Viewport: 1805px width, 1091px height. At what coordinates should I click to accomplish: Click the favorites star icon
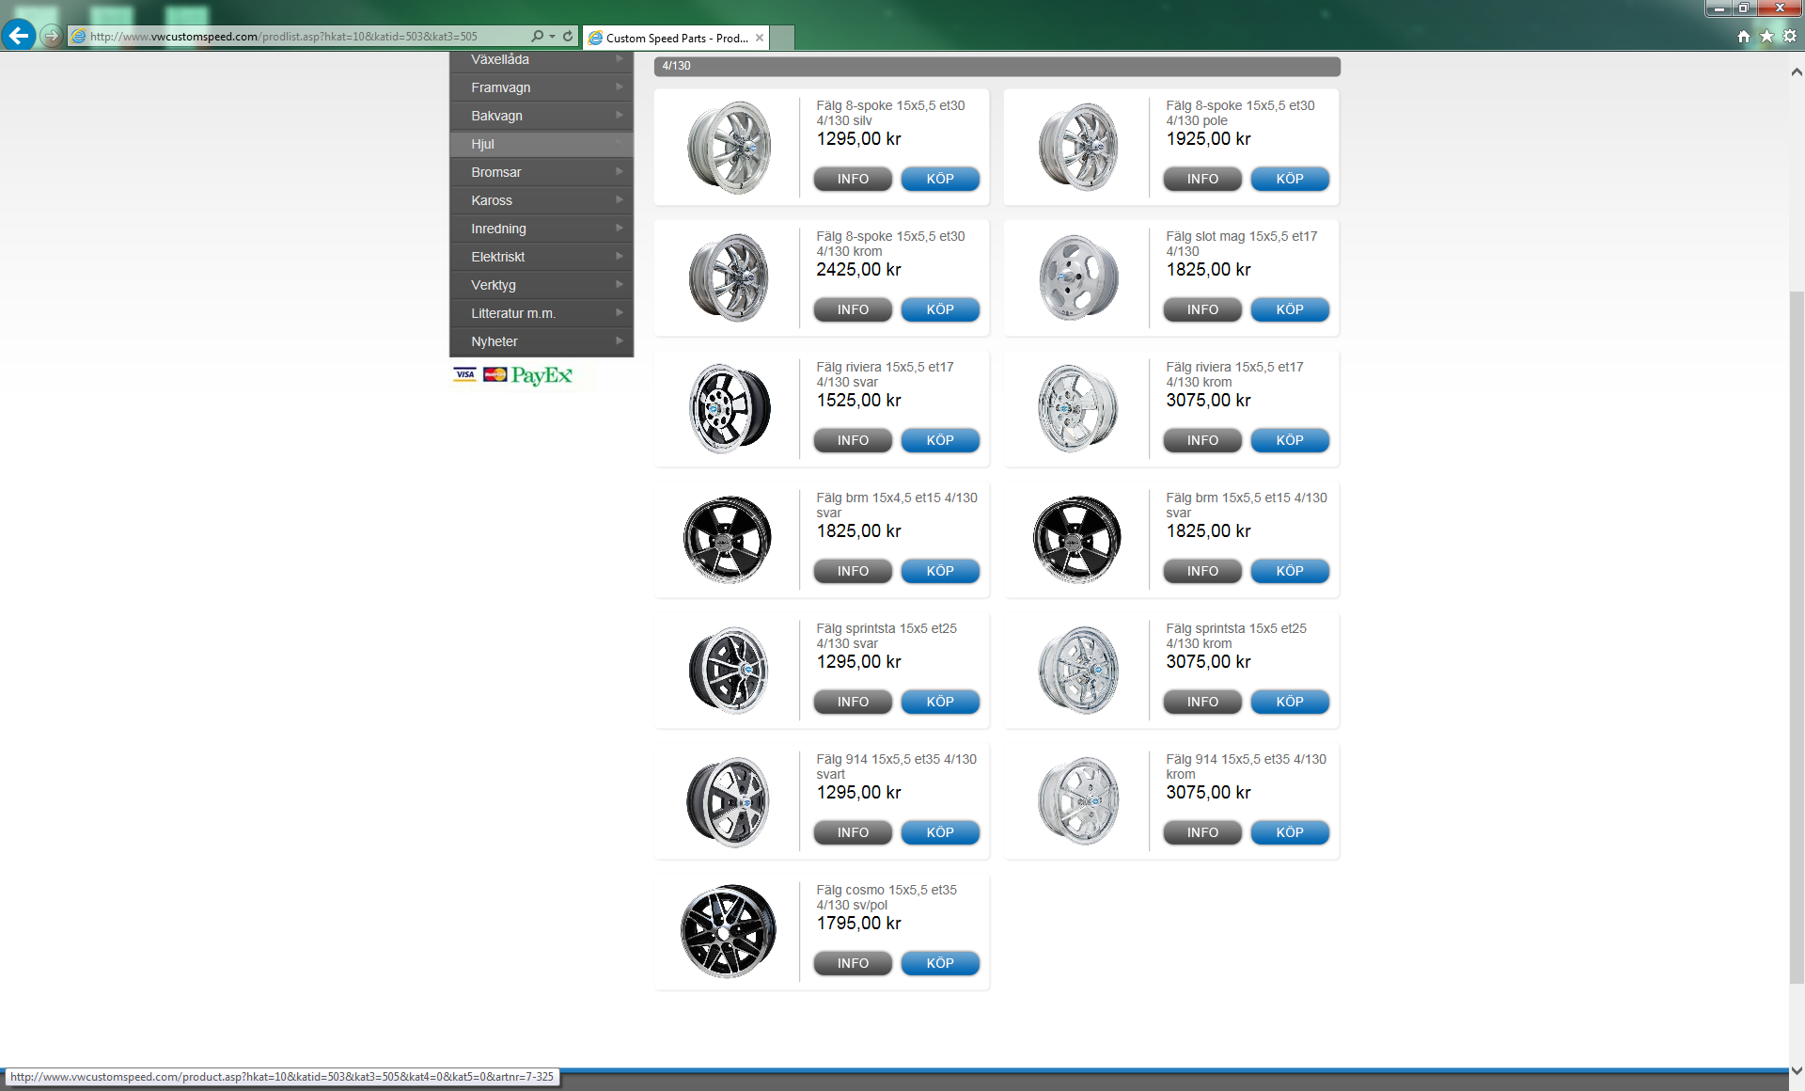1766,37
